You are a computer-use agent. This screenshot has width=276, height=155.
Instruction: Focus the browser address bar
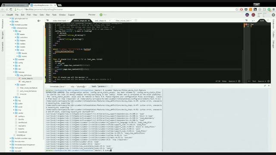(x=123, y=9)
